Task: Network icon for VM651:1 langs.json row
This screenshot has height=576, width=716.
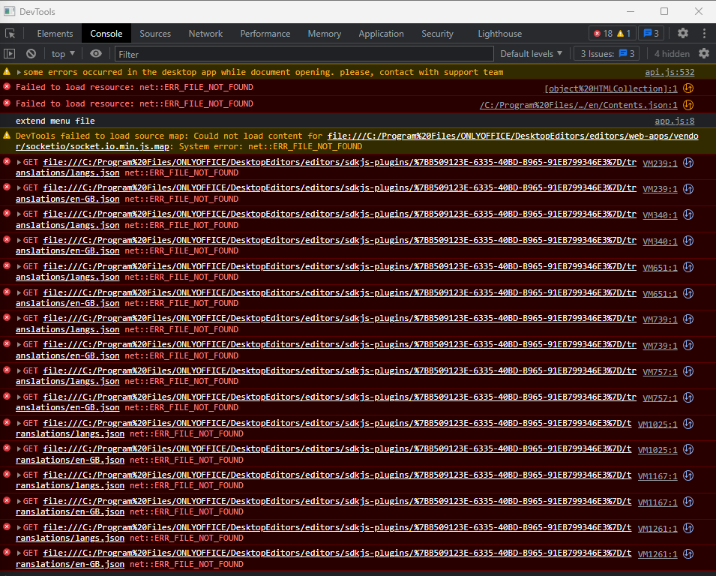Action: pos(688,267)
